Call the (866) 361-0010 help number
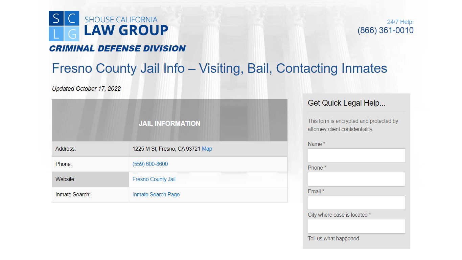This screenshot has width=462, height=260. (386, 30)
